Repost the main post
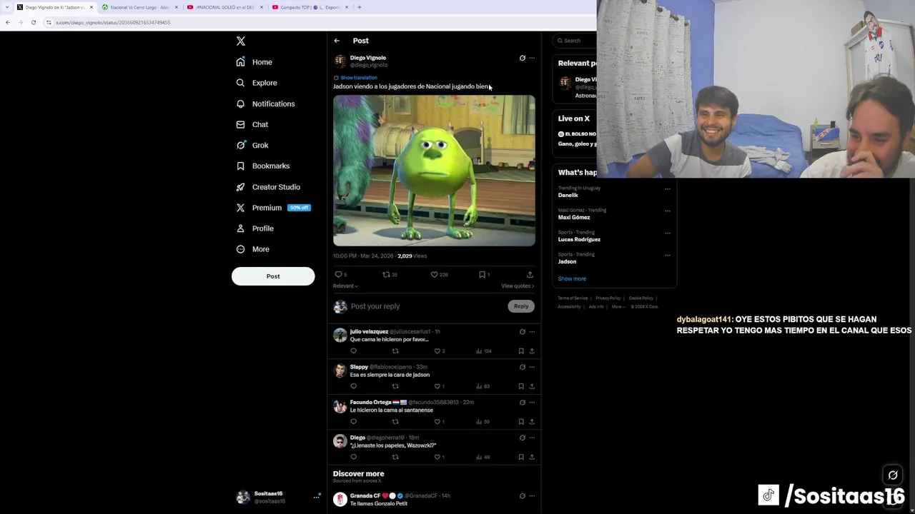915x514 pixels. point(387,274)
